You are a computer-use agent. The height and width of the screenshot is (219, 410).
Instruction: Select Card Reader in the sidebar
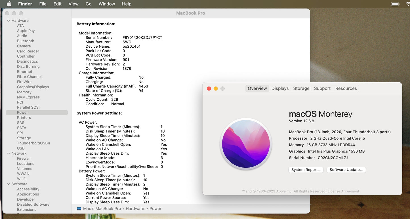point(28,51)
